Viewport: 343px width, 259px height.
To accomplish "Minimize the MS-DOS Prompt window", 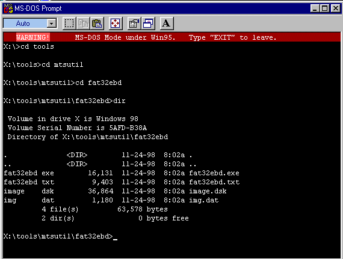I will (x=315, y=8).
